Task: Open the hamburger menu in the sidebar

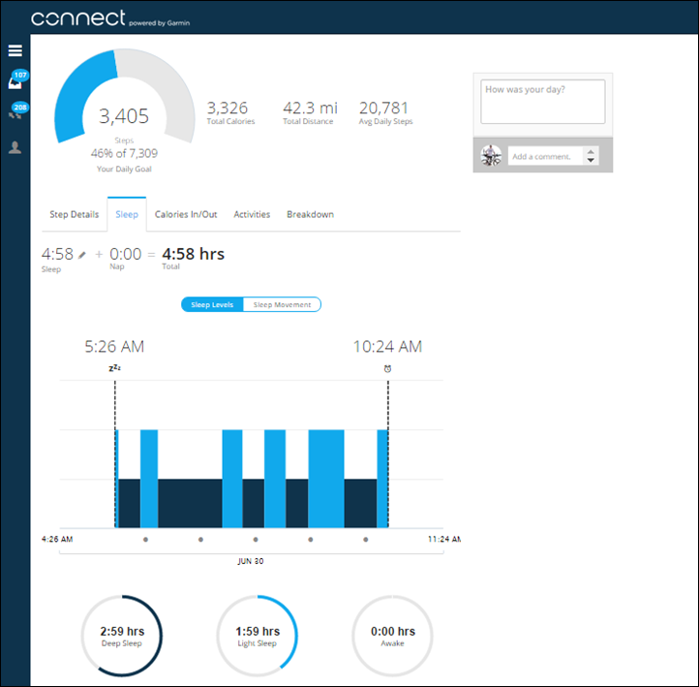Action: [x=15, y=50]
